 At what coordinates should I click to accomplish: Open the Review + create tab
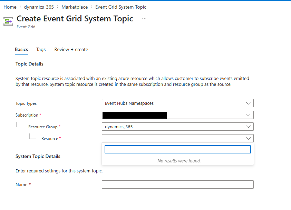(71, 50)
